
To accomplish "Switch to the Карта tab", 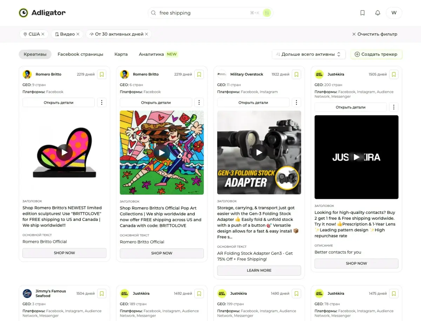I will [121, 54].
